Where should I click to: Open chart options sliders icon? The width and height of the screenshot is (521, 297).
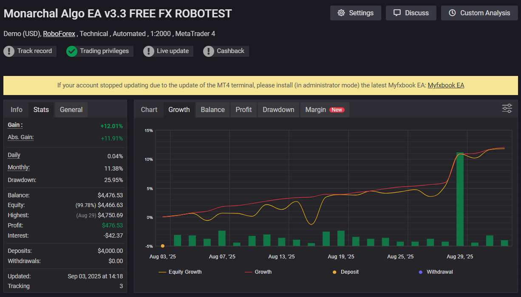(x=507, y=109)
